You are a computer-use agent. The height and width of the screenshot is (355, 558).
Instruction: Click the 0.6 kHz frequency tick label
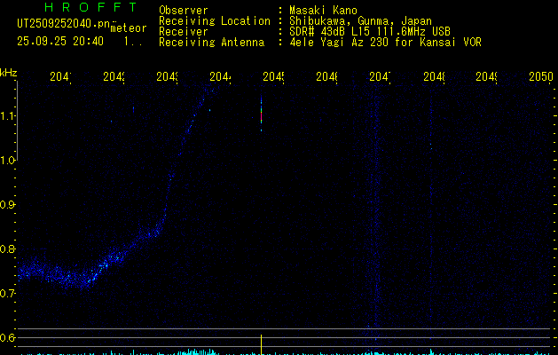(9, 337)
